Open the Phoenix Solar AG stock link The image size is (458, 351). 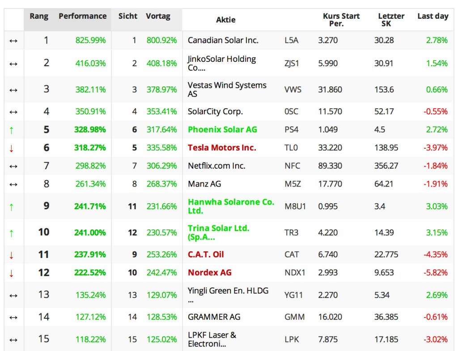[x=222, y=129]
